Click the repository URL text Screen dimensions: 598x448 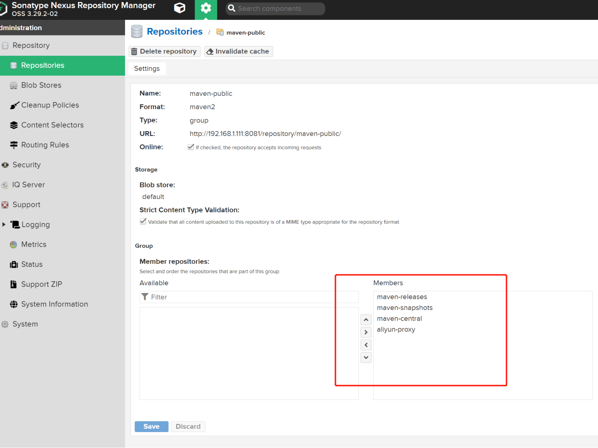pos(265,134)
